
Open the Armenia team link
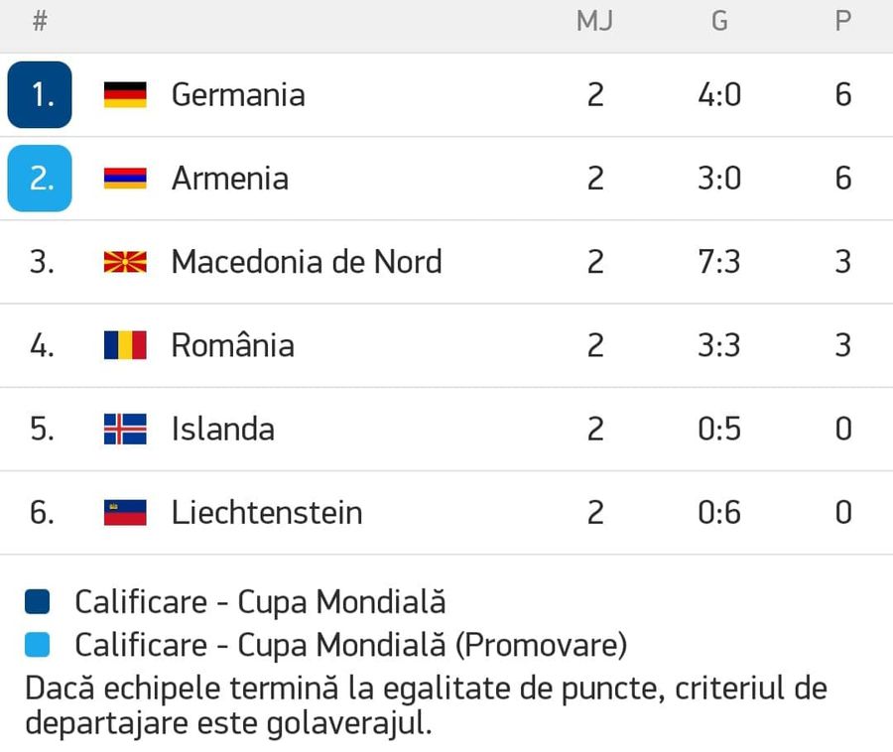tap(230, 179)
